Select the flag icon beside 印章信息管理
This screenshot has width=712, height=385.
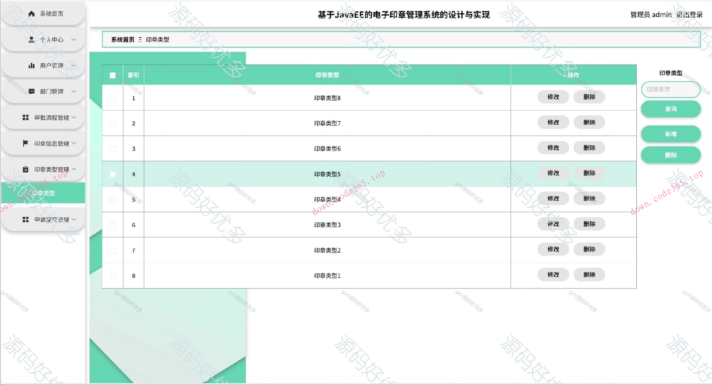25,143
